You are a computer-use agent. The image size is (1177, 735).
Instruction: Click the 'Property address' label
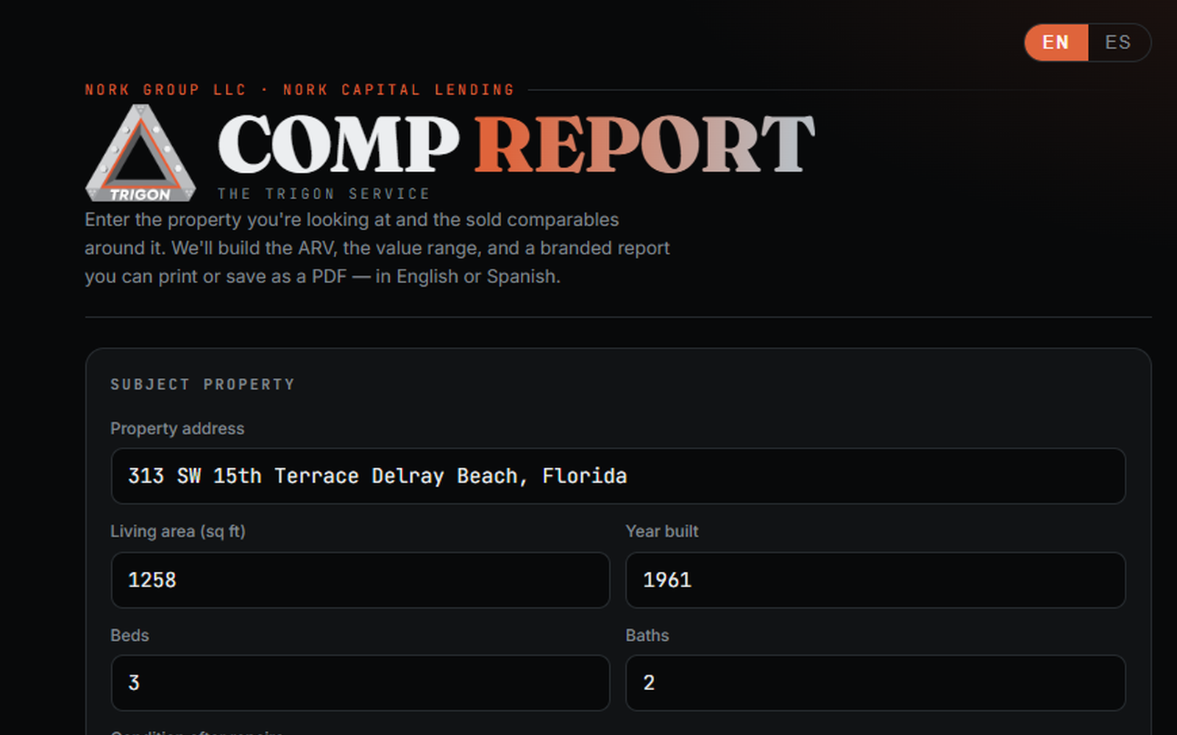click(177, 429)
